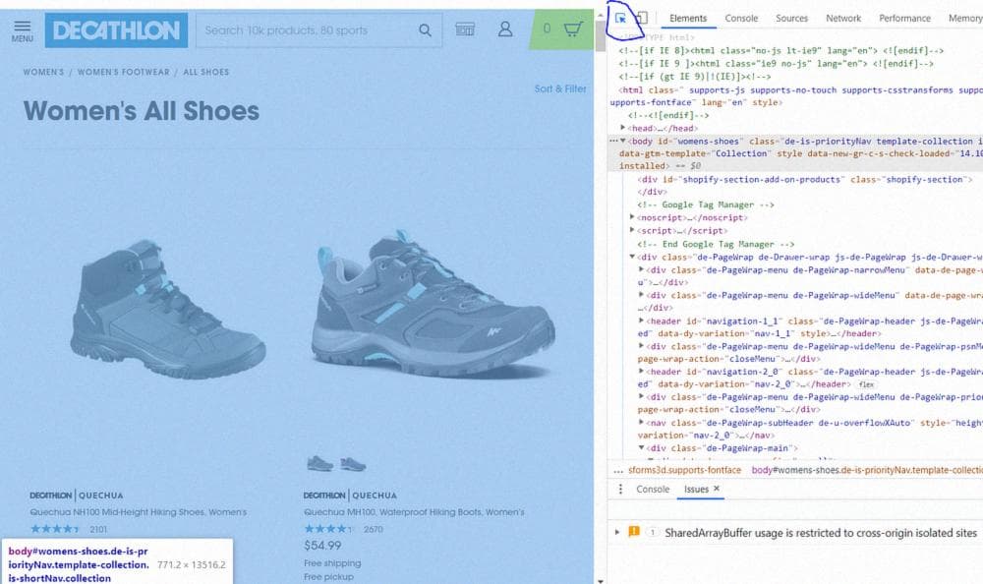This screenshot has height=584, width=983.
Task: Select the End Google Tag Manager comment
Action: [716, 244]
